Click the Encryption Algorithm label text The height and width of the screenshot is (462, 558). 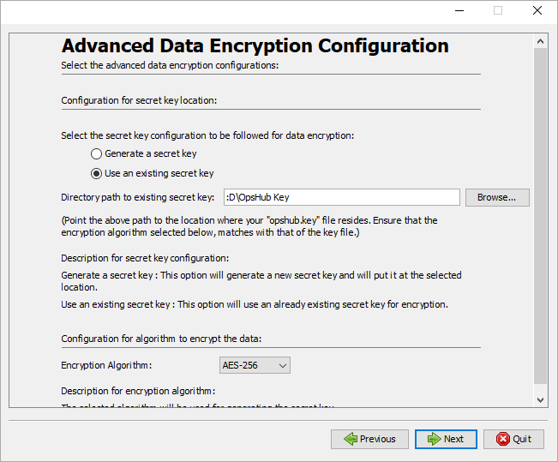[106, 365]
